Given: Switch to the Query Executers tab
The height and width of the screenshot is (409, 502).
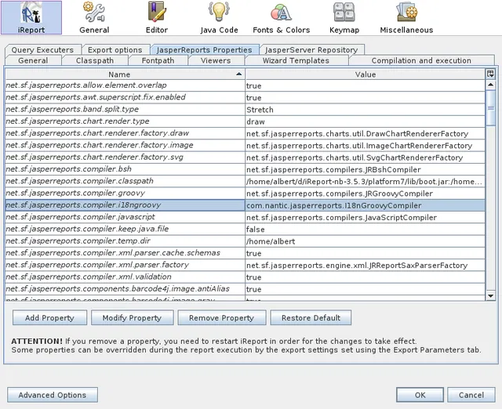Looking at the screenshot, I should pos(42,50).
